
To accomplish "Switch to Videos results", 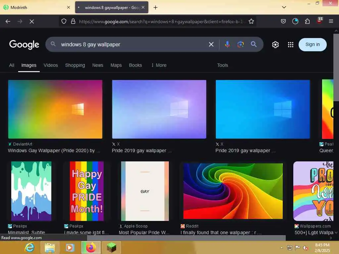I will pyautogui.click(x=51, y=65).
